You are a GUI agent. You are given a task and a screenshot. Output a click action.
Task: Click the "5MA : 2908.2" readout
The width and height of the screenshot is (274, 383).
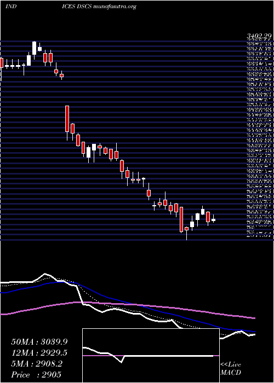click(37, 364)
